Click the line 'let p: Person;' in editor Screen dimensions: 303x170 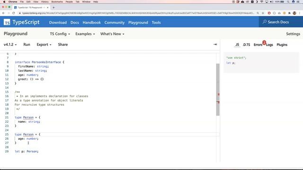point(27,151)
